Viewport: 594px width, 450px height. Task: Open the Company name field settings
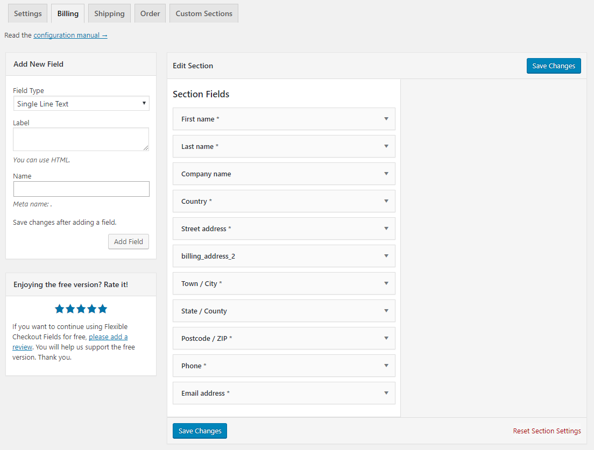pyautogui.click(x=284, y=174)
